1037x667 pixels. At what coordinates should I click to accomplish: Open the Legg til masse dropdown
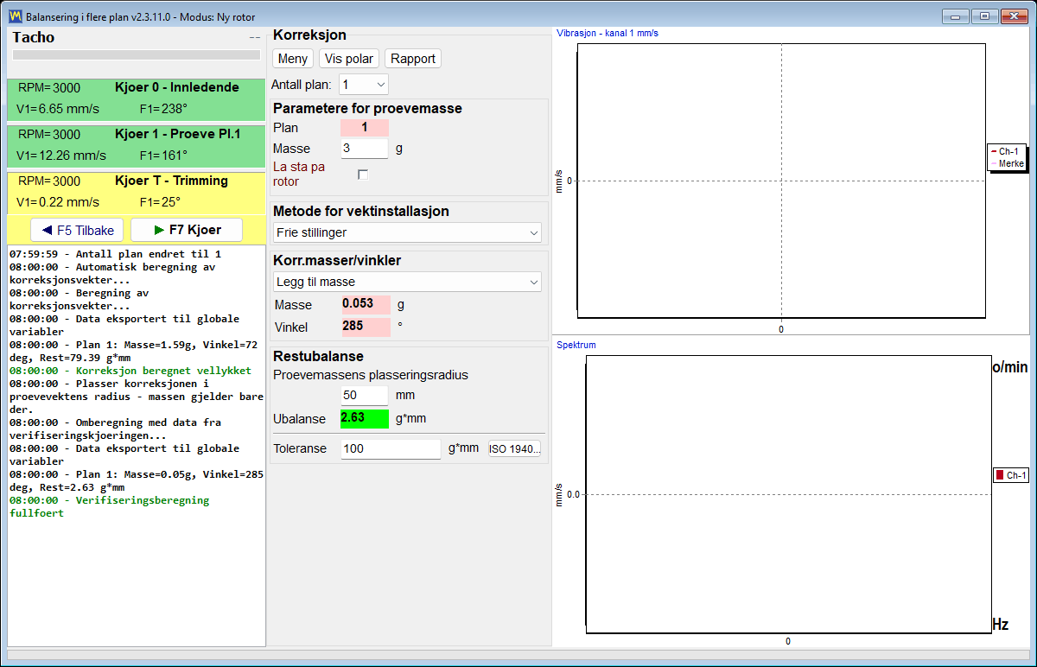pyautogui.click(x=407, y=282)
